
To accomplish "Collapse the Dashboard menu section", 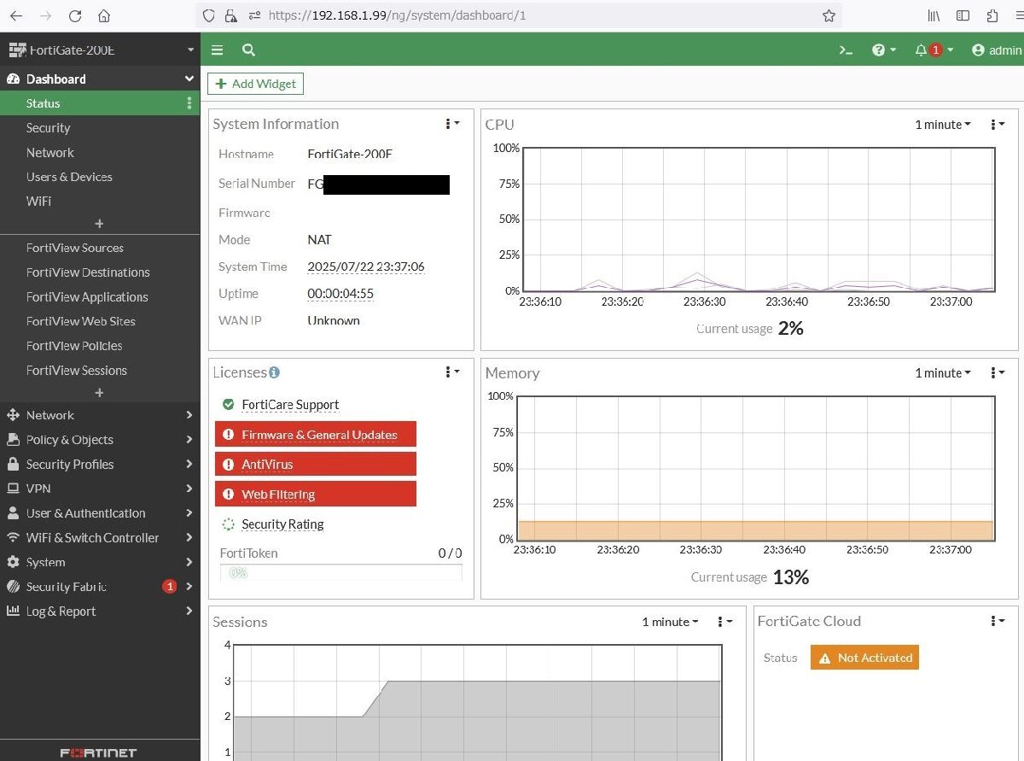I will tap(100, 79).
